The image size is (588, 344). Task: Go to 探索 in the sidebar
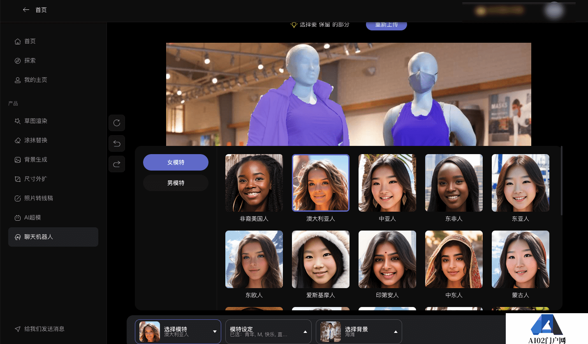[x=30, y=60]
